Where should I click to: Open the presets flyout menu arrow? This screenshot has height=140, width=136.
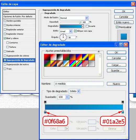99,51
